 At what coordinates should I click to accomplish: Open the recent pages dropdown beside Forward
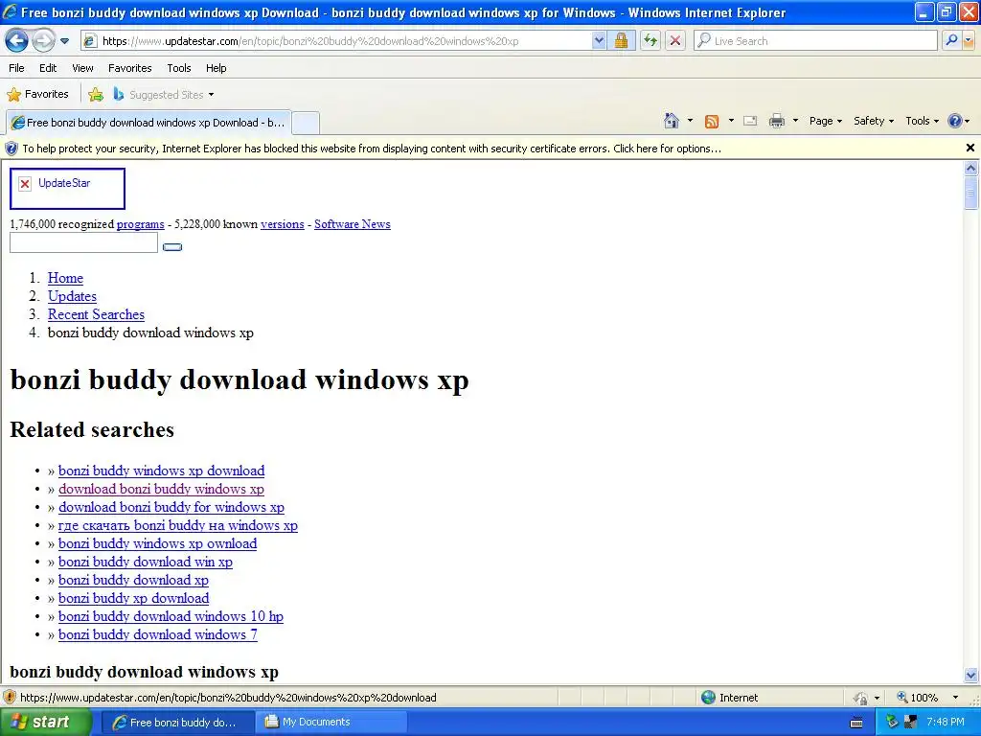[x=64, y=41]
